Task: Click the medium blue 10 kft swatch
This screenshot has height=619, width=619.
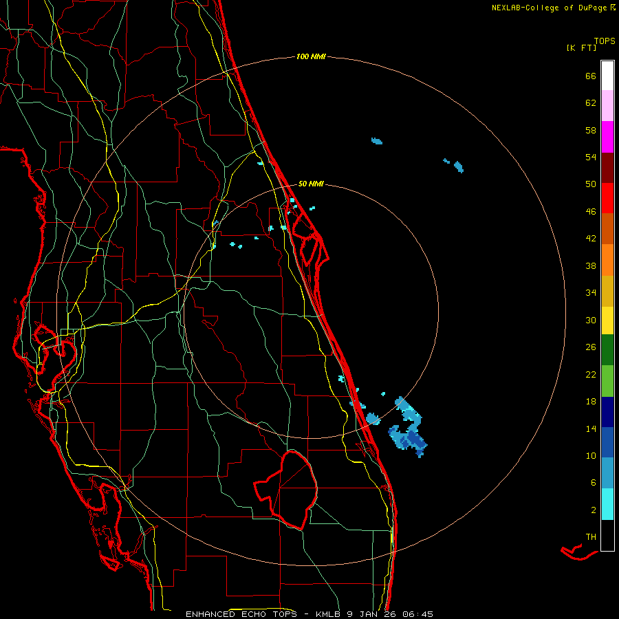Action: (607, 442)
